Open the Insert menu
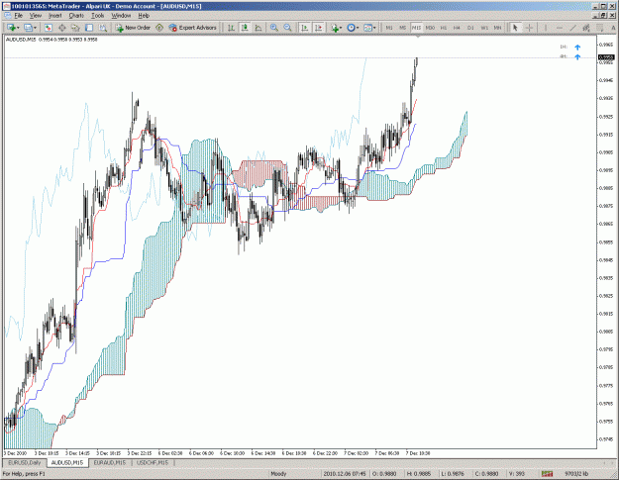The image size is (619, 480). coord(54,16)
